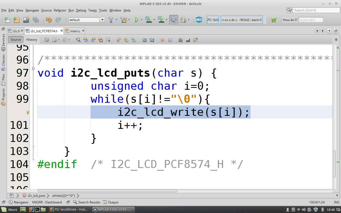Toggle rectangular selection mode
Screen dimensions: 341x213
108,40
